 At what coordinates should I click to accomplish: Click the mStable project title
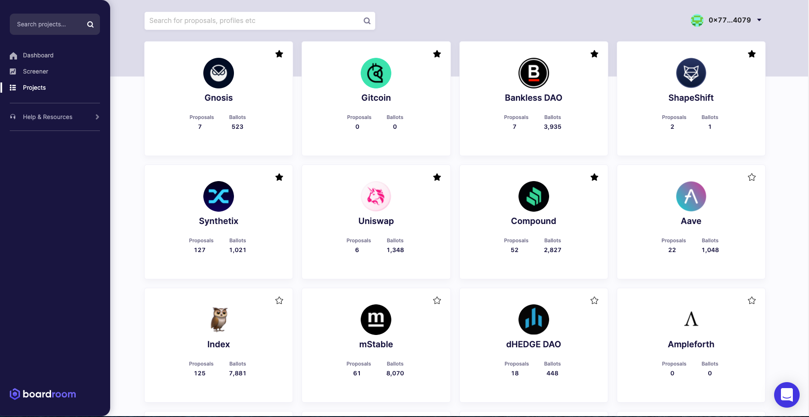[x=376, y=344]
